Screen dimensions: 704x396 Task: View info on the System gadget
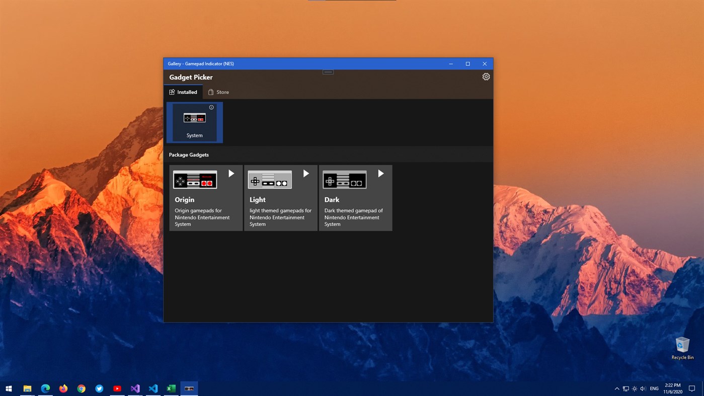tap(211, 107)
